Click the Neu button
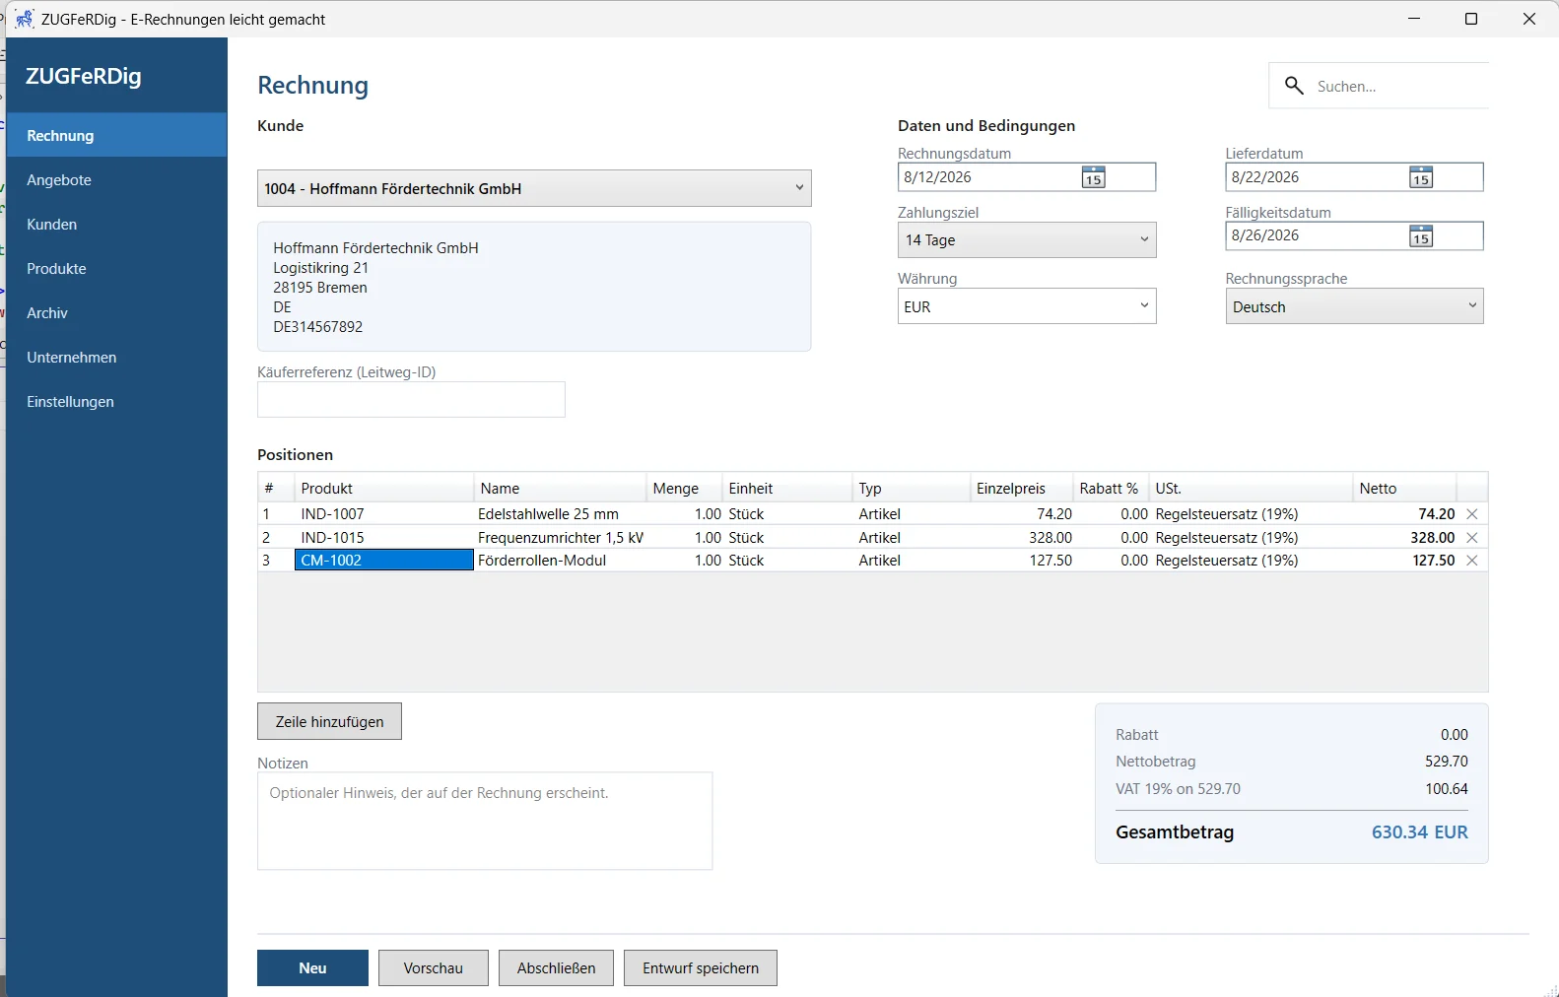Viewport: 1559px width, 997px height. click(312, 968)
